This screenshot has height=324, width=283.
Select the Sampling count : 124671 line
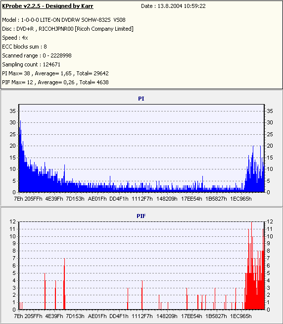pos(31,64)
